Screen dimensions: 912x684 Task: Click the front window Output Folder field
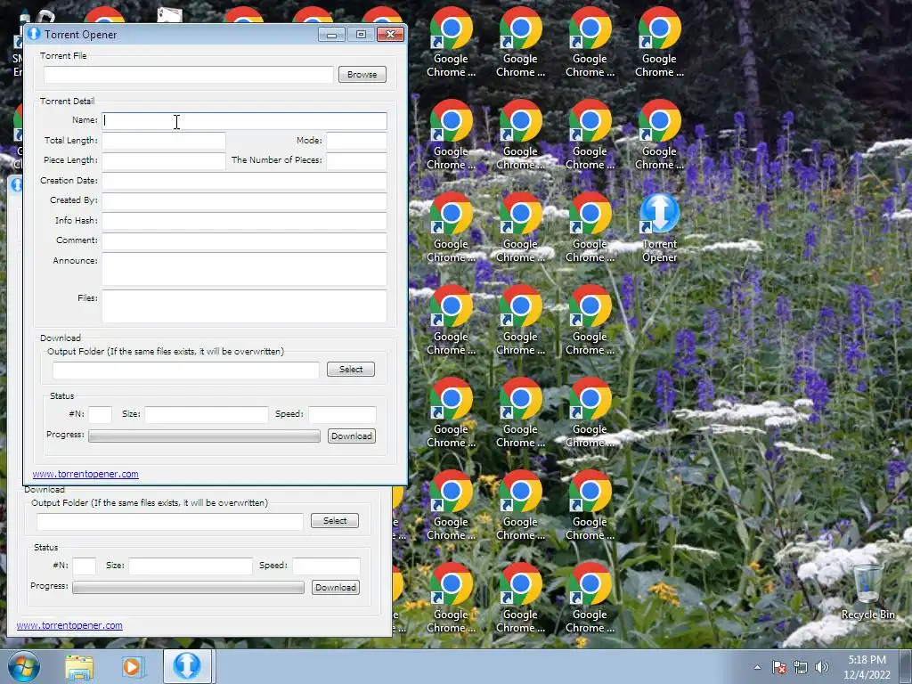pyautogui.click(x=186, y=370)
